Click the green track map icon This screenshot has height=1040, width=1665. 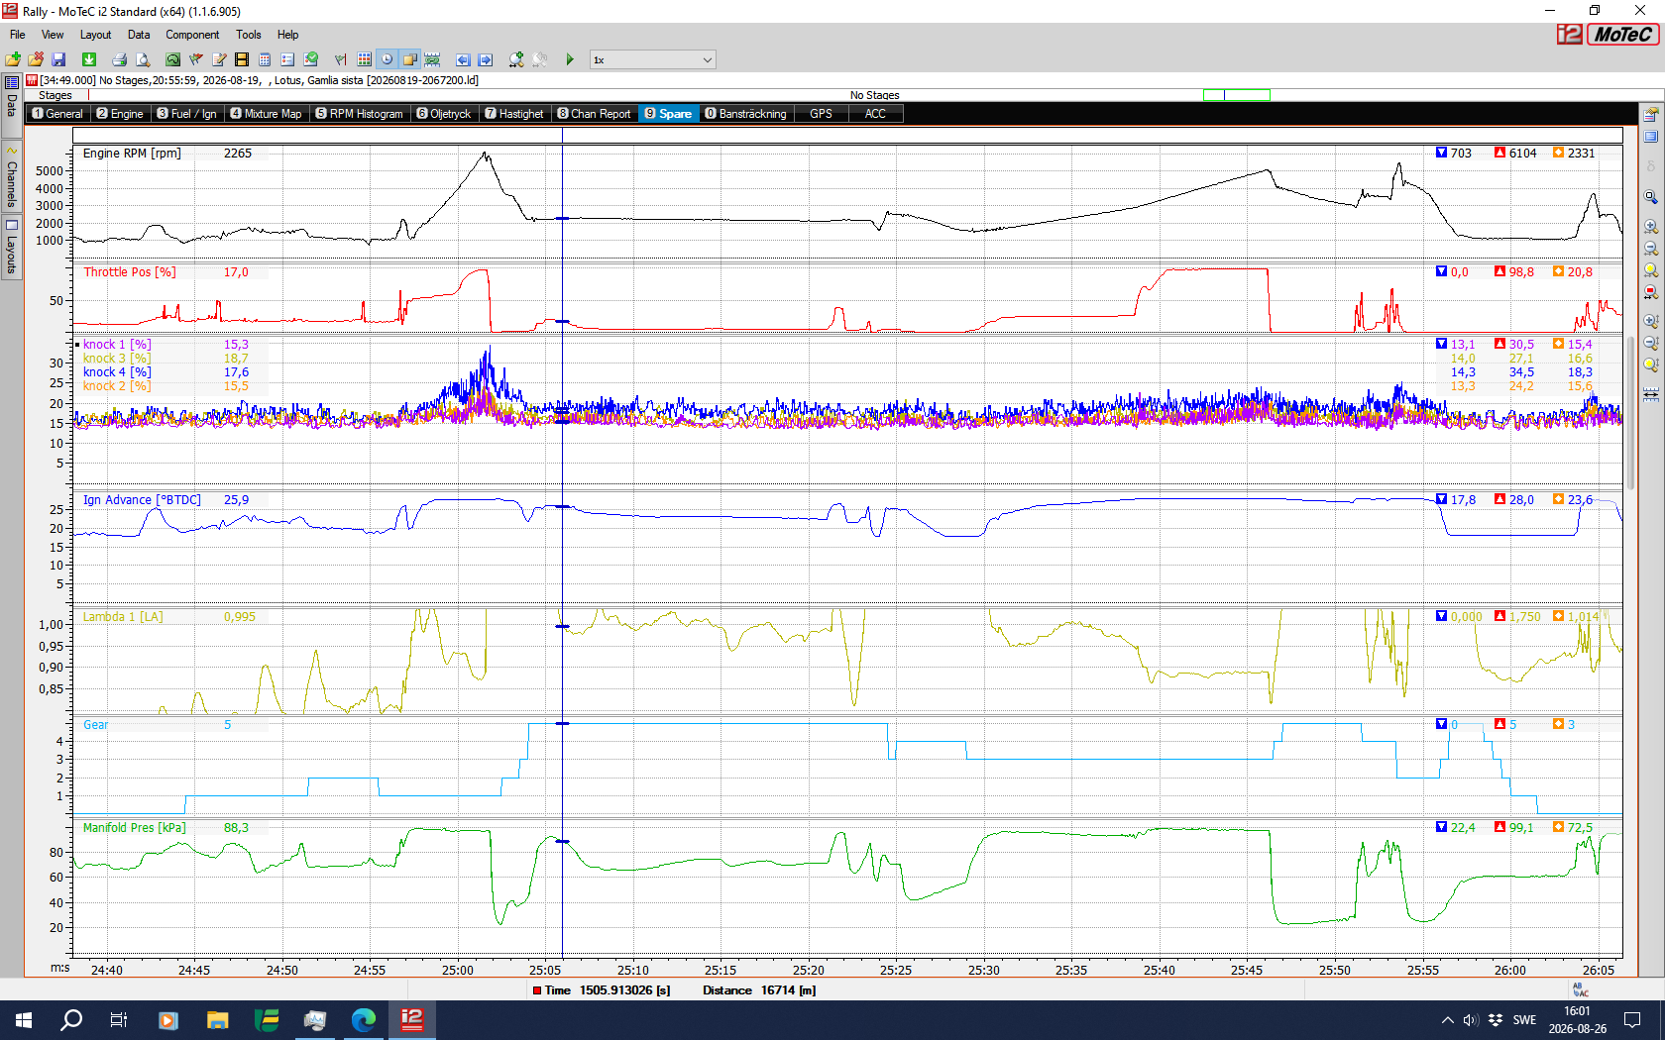(172, 59)
